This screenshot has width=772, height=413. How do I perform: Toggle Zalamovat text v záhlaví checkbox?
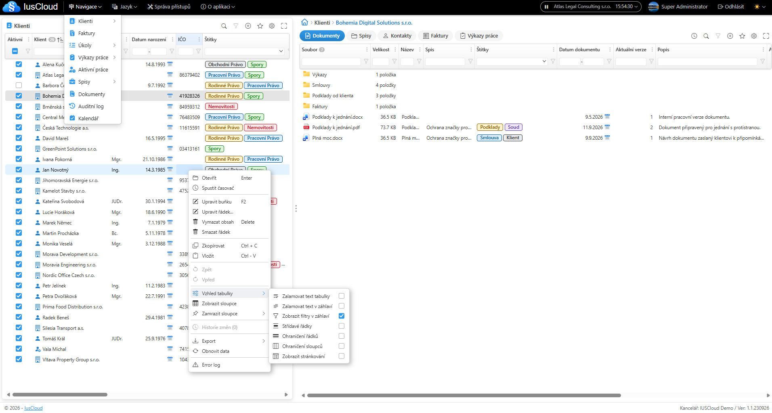(342, 306)
